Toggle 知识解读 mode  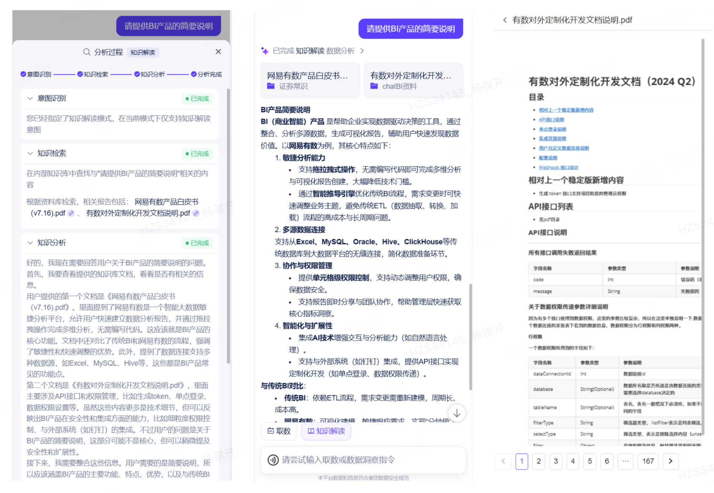[x=326, y=431]
